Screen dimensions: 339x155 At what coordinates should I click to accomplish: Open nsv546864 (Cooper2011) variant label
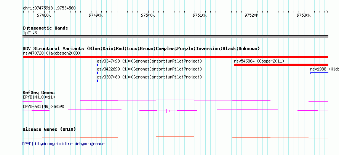(259, 61)
